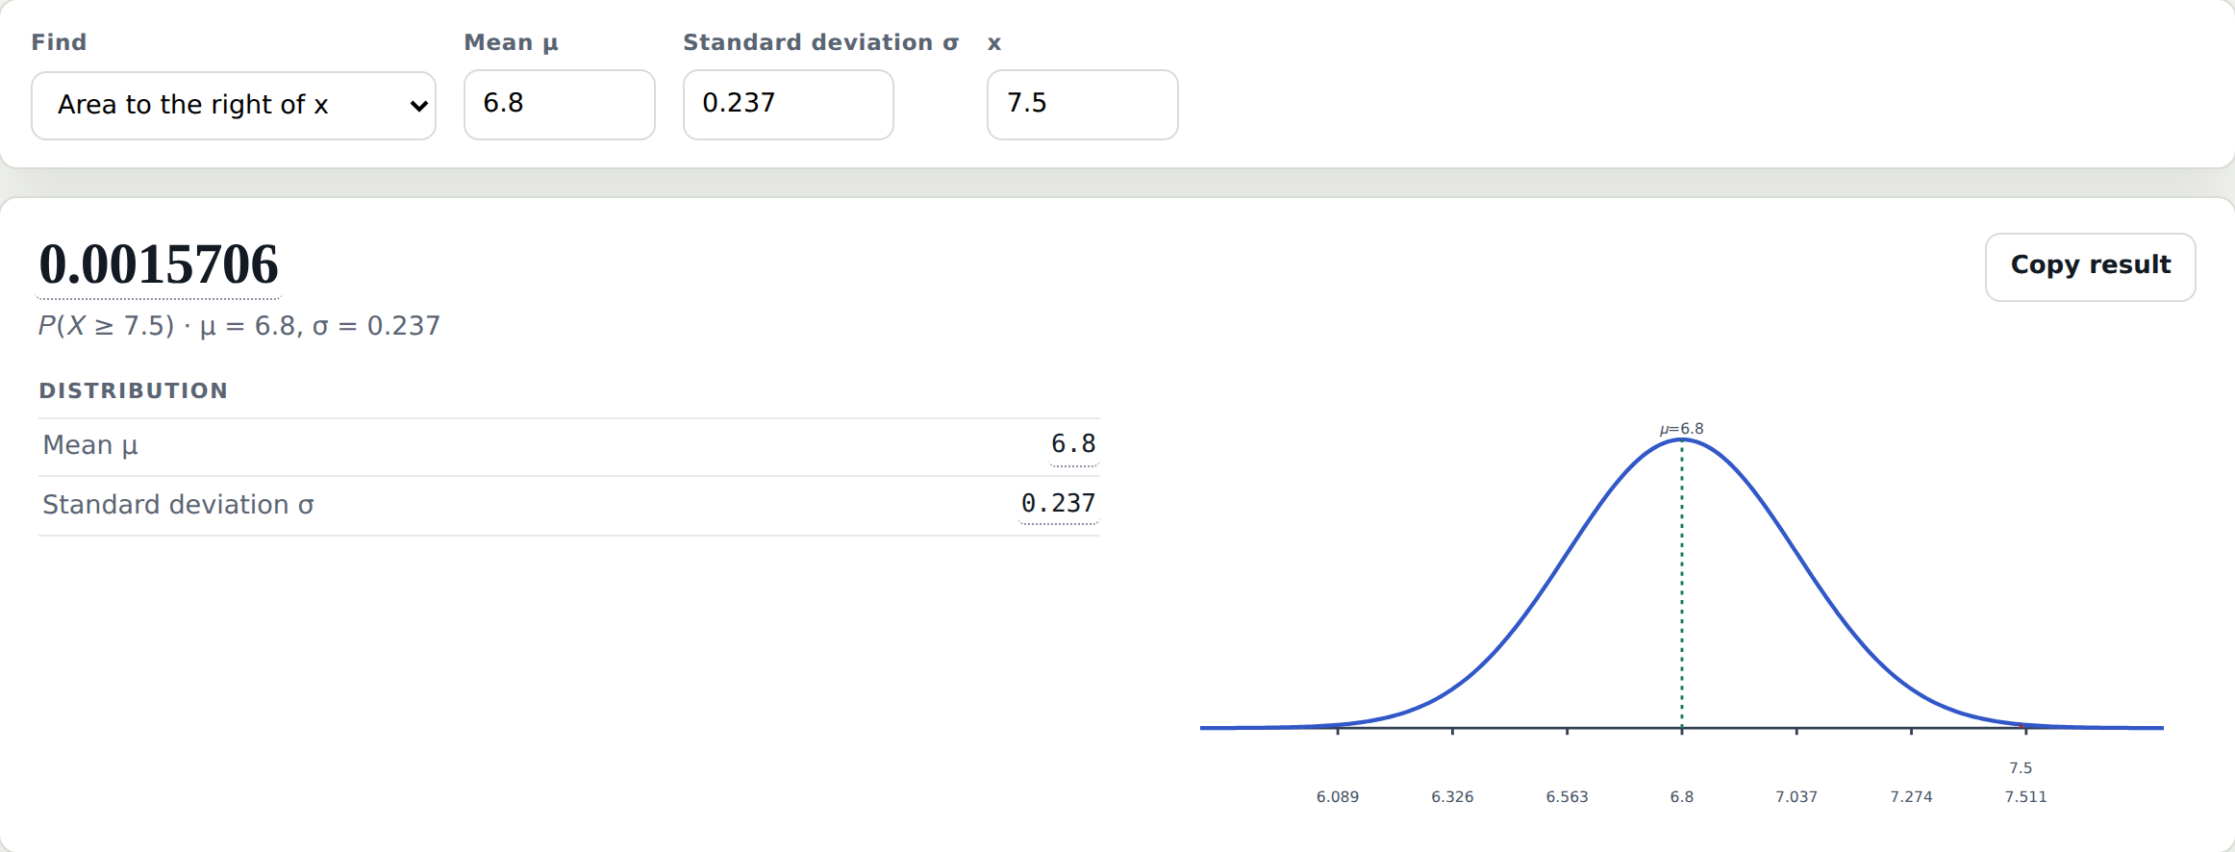The width and height of the screenshot is (2235, 852).
Task: Click the result value 0.0015706
Action: click(x=159, y=264)
